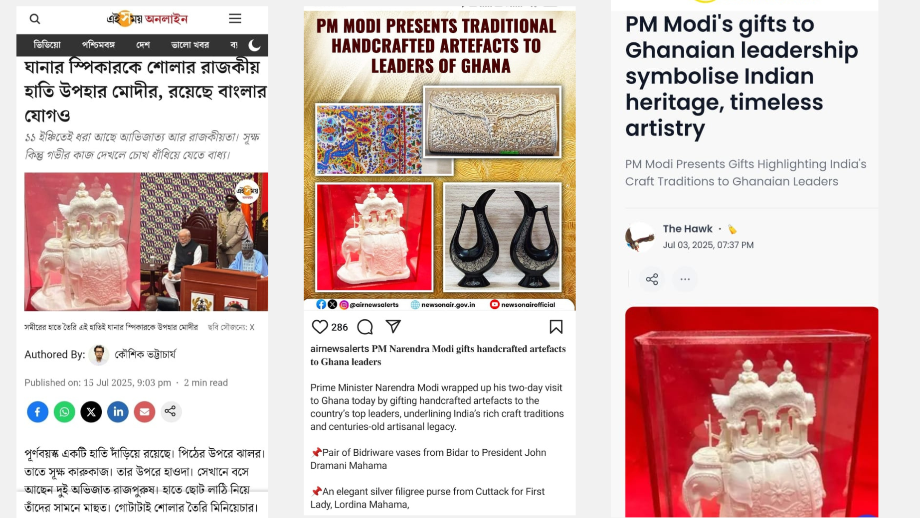Open The Hawk author link
This screenshot has height=518, width=920.
687,229
